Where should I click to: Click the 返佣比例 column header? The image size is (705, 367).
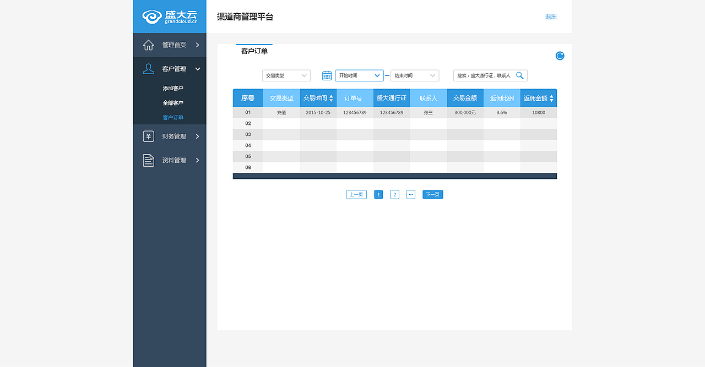pos(502,98)
